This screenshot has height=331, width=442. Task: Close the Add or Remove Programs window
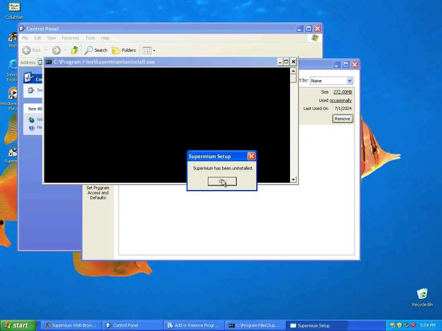click(x=355, y=65)
